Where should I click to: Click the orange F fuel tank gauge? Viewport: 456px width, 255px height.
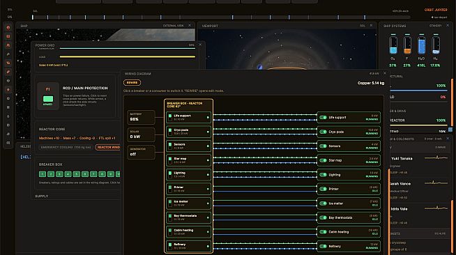(407, 45)
